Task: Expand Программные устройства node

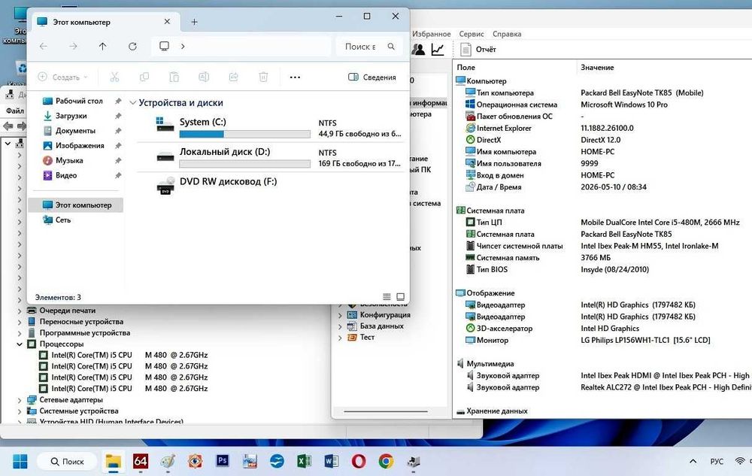Action: click(20, 332)
